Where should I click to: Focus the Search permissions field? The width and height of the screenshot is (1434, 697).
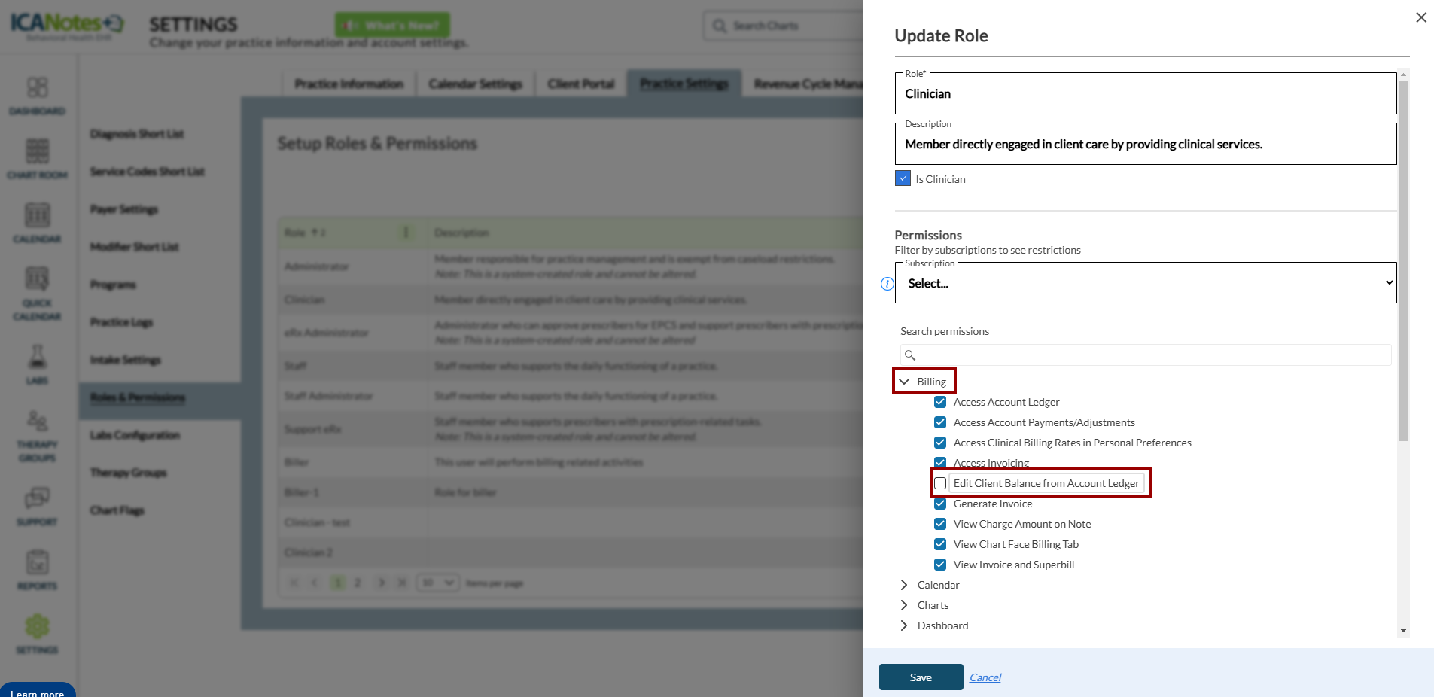click(1146, 355)
